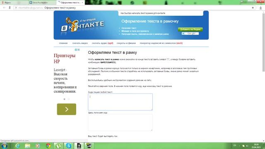Click the AdChoices info icon on the ad
The width and height of the screenshot is (265, 149).
click(x=76, y=50)
